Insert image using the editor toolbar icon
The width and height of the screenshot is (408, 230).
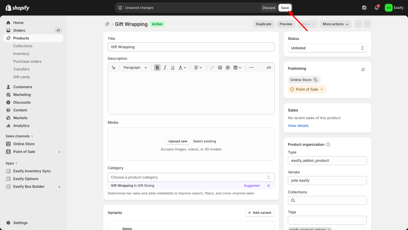click(220, 68)
